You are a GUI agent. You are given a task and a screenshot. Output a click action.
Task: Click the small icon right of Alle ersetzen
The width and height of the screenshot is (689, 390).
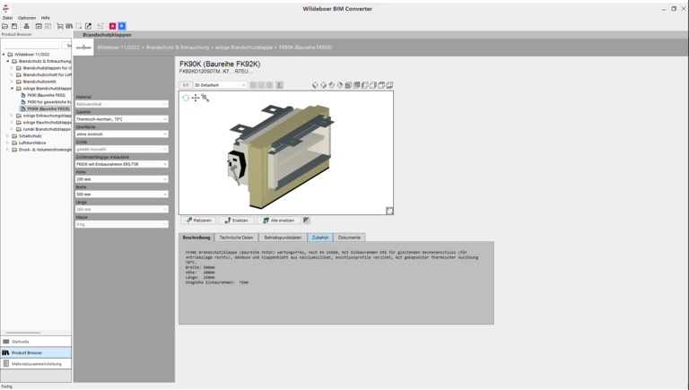click(x=306, y=221)
